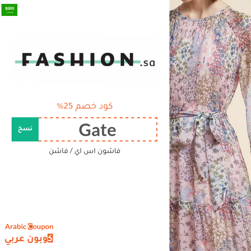Screen dimensions: 251x251
Task: Select the Gate coupon code text
Action: [x=98, y=130]
